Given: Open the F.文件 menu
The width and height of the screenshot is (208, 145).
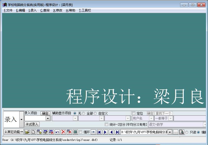Looking at the screenshot, I should click(x=8, y=10).
